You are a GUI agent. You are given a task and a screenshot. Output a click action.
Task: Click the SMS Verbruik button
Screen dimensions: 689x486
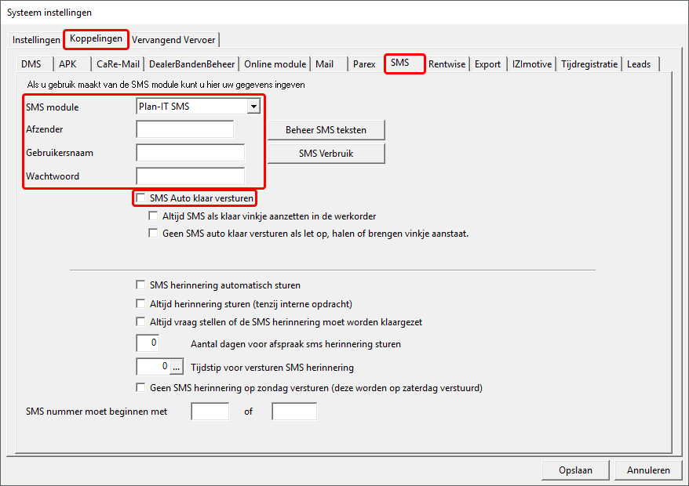327,153
